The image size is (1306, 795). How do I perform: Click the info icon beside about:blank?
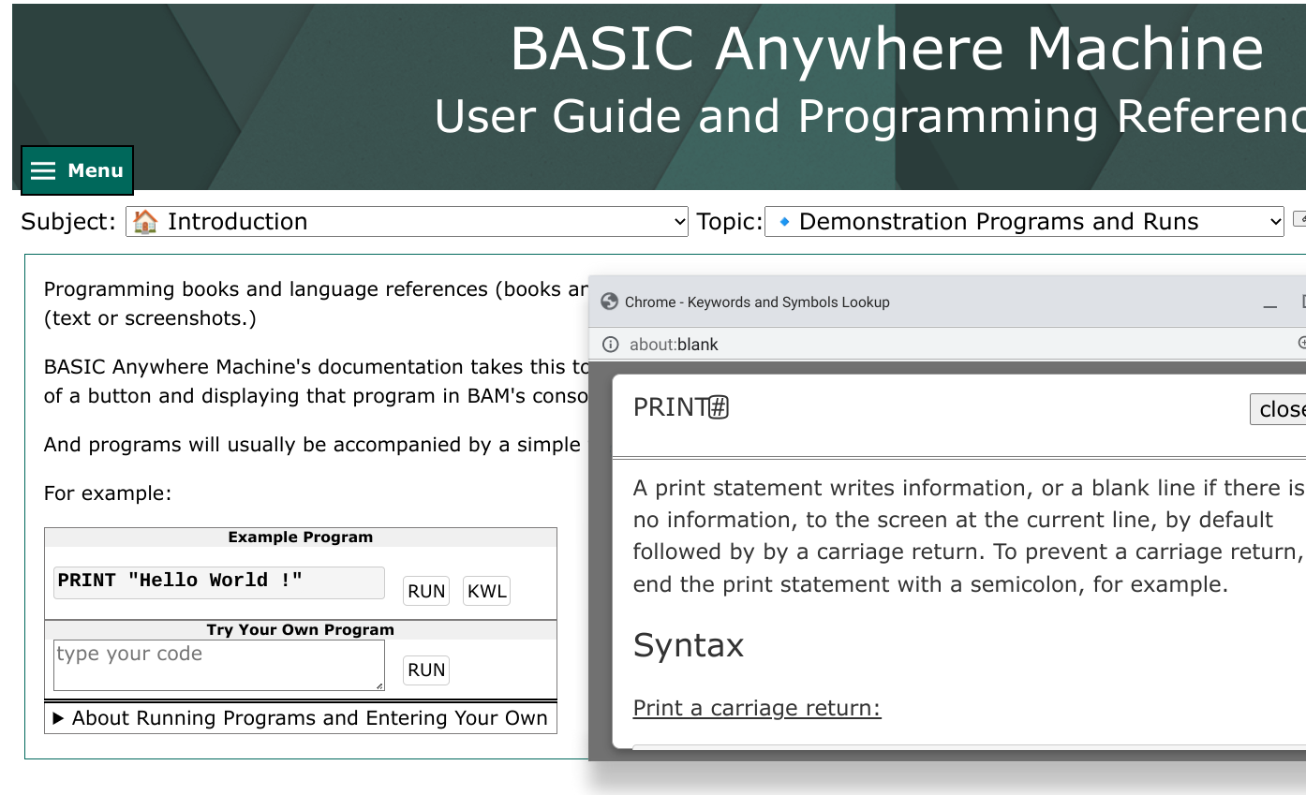tap(611, 345)
